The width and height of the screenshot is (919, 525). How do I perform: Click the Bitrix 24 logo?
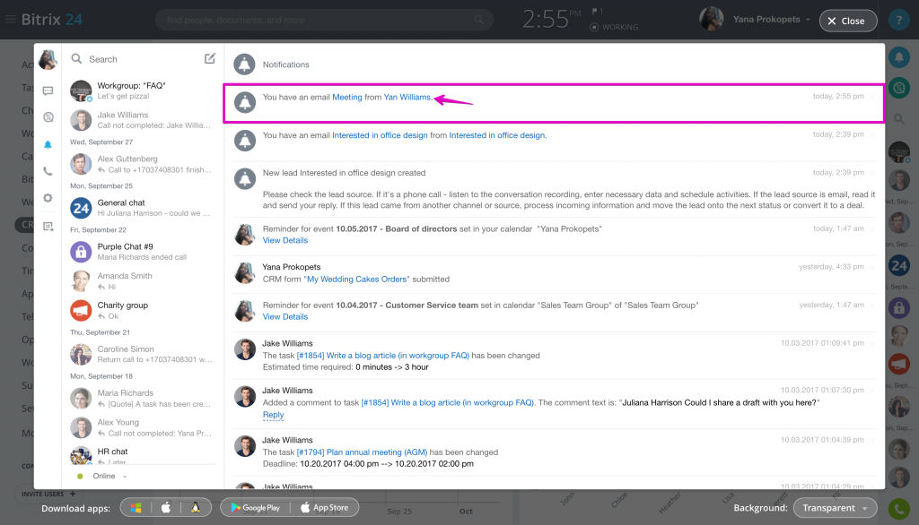point(52,20)
